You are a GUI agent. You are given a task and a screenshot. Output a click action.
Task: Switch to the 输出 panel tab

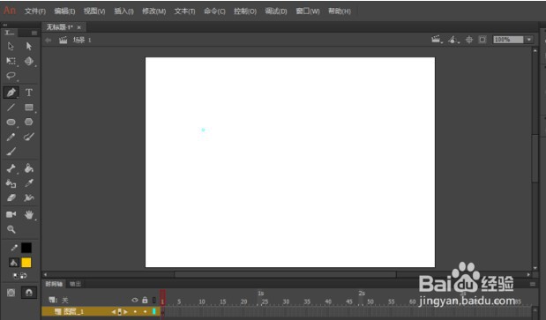pyautogui.click(x=75, y=284)
